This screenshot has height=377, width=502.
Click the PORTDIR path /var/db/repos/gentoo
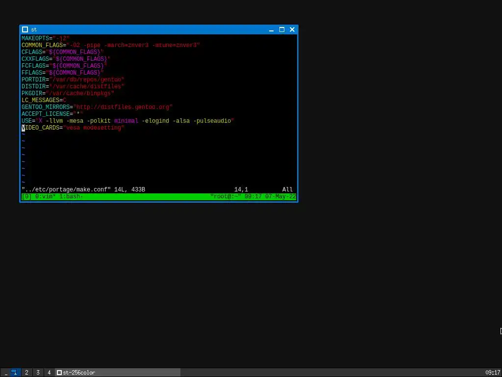click(86, 80)
